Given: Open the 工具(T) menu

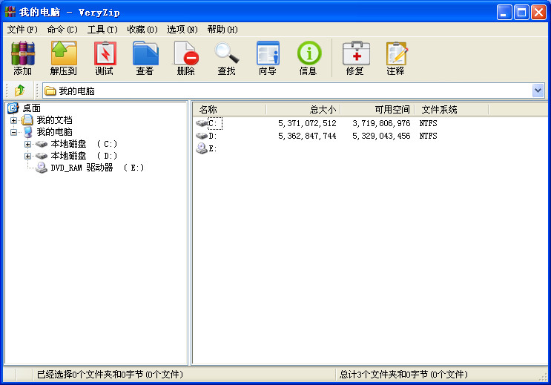Looking at the screenshot, I should tap(102, 30).
